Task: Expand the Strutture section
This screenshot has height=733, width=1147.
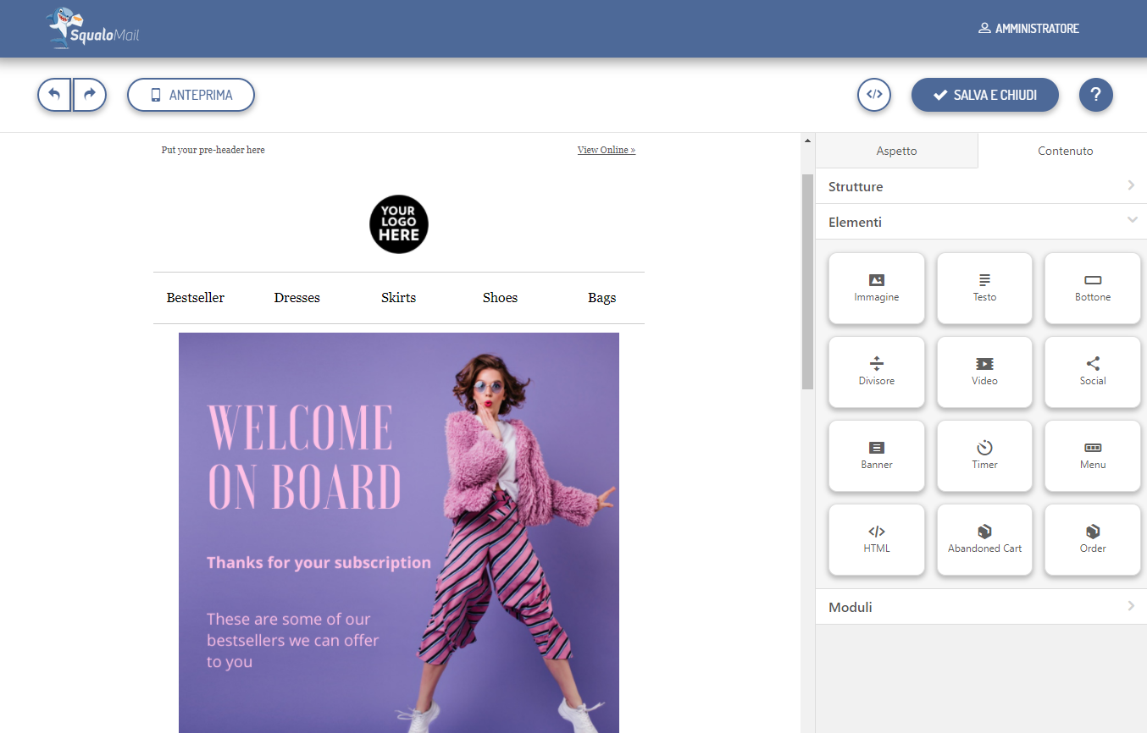Action: tap(981, 186)
